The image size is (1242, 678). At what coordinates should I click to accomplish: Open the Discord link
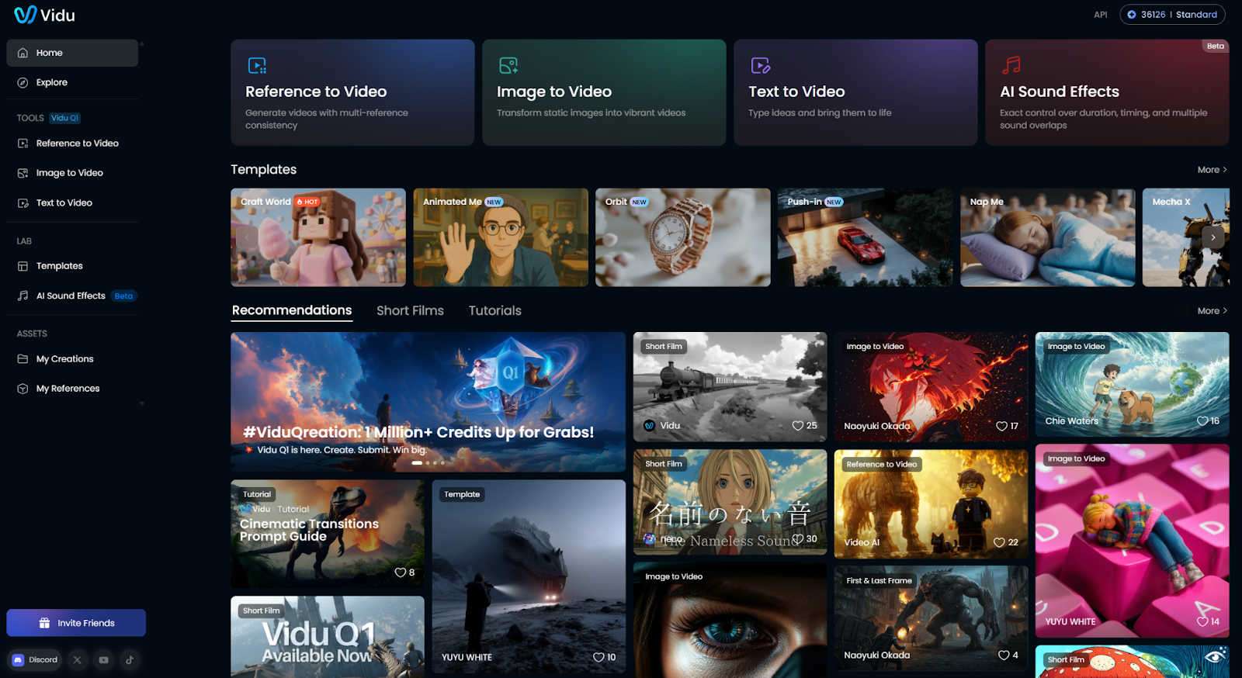pos(35,660)
